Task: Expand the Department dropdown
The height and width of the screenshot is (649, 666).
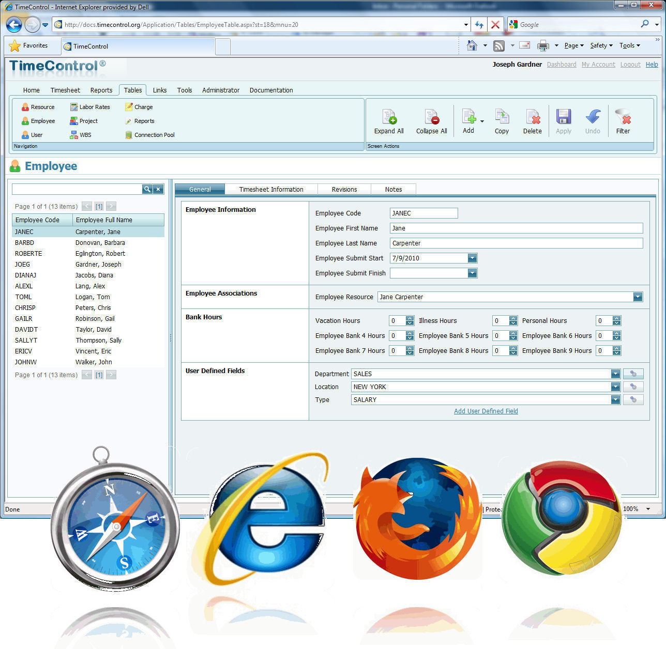Action: [x=615, y=374]
